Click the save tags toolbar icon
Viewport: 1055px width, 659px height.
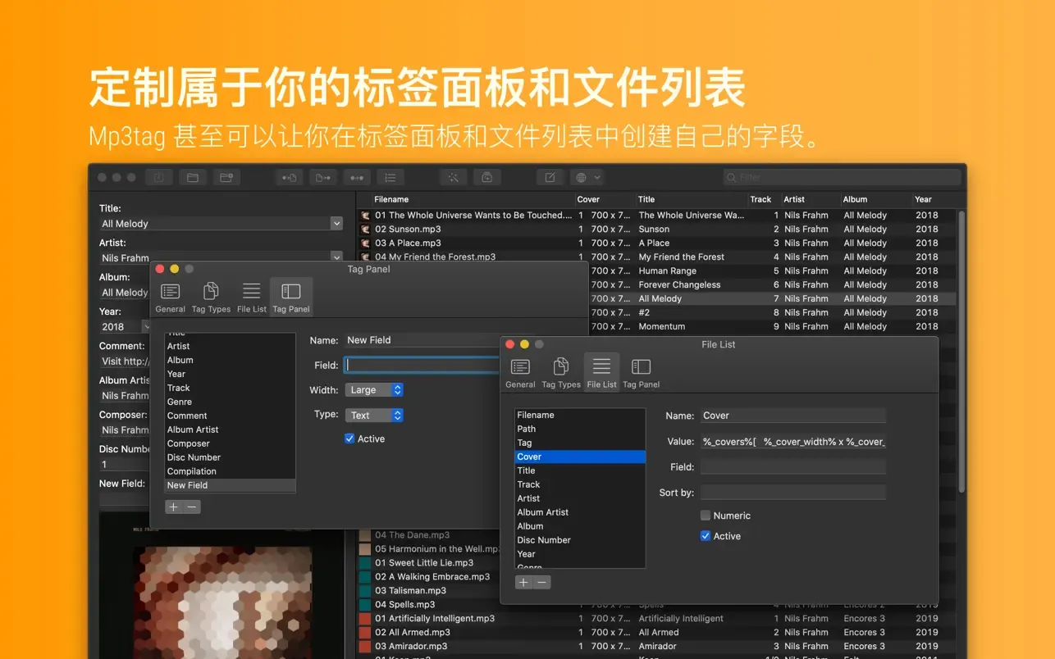coord(159,177)
